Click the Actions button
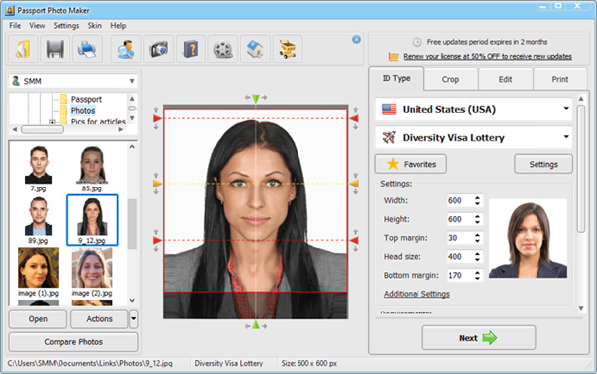597x374 pixels. [x=99, y=318]
